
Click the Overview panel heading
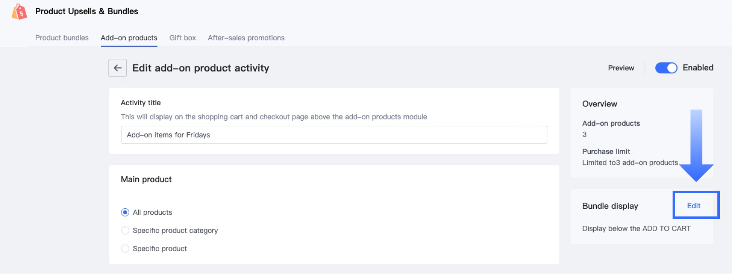(599, 104)
